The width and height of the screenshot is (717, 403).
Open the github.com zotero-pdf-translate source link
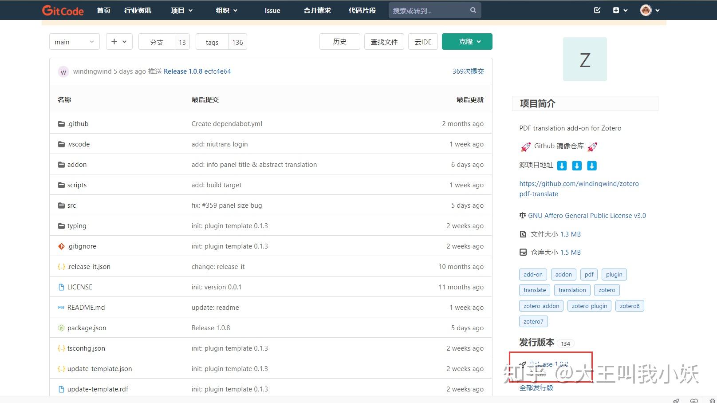click(x=580, y=189)
